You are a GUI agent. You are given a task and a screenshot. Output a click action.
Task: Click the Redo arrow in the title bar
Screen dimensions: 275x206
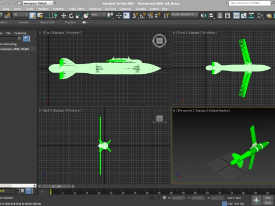[10, 3]
